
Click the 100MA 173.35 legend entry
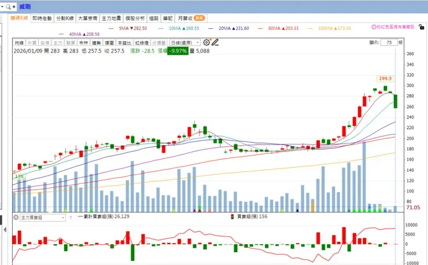pyautogui.click(x=329, y=28)
